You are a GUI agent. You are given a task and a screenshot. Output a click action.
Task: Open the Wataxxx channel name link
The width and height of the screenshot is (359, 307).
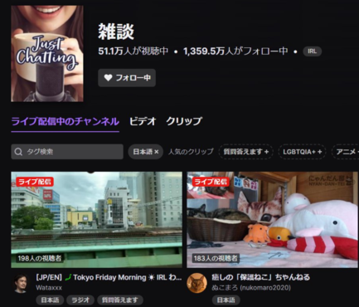pyautogui.click(x=49, y=288)
